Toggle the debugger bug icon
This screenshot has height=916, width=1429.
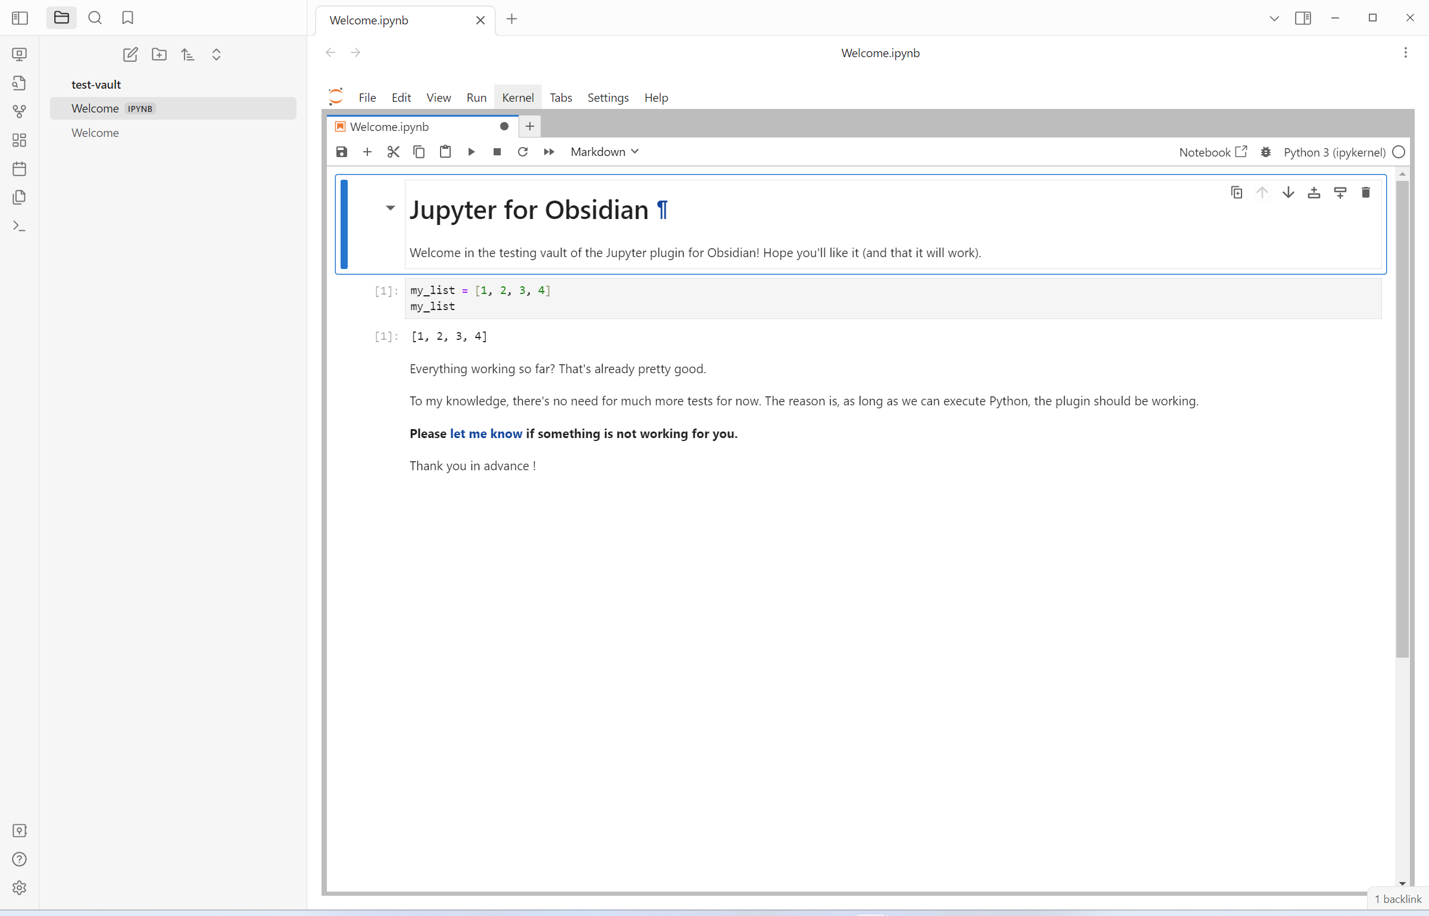pyautogui.click(x=1265, y=152)
